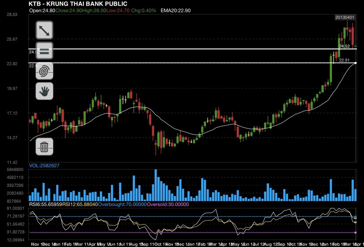Click the 22.91 label near right edge
The height and width of the screenshot is (247, 364).
click(344, 60)
